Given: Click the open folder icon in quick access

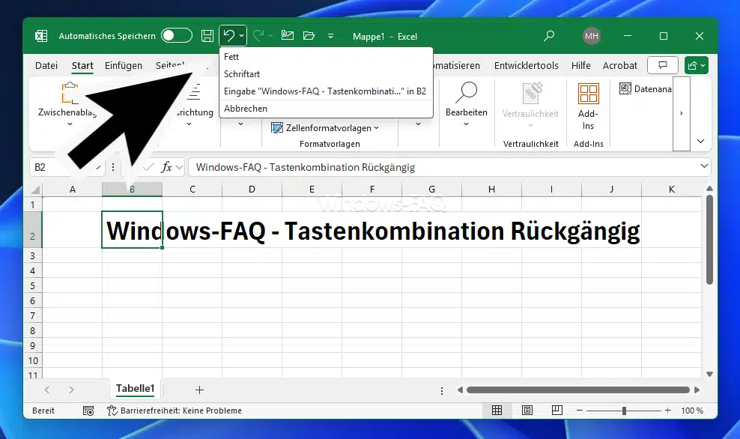Looking at the screenshot, I should pyautogui.click(x=309, y=36).
